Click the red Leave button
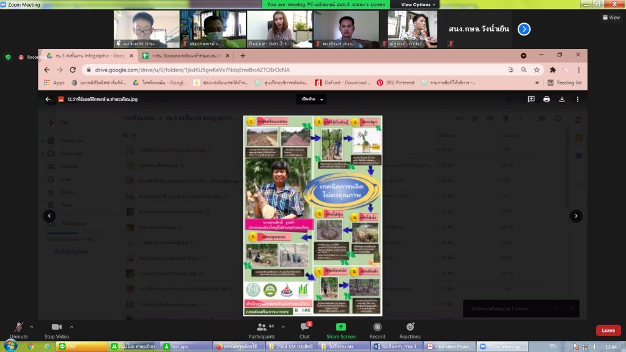 pos(608,330)
